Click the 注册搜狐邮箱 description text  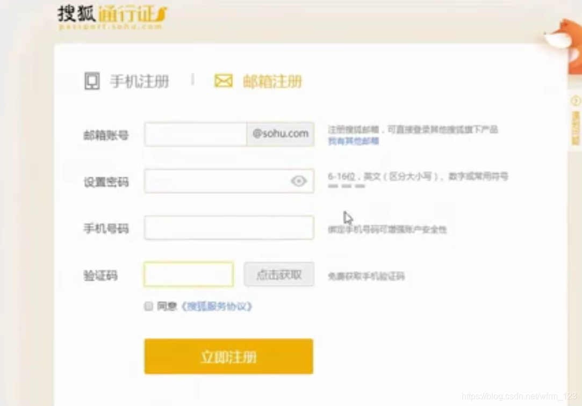[413, 129]
